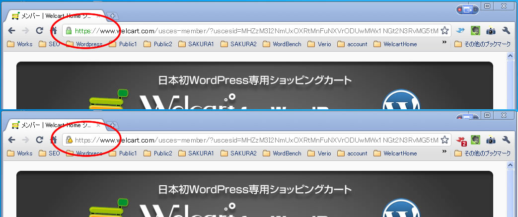
Task: Open SAKURA1 bookmark folder in warning-padlock window
Action: point(196,153)
